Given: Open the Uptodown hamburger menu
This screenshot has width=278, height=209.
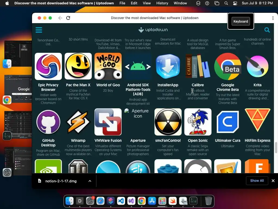Looking at the screenshot, I should (39, 30).
